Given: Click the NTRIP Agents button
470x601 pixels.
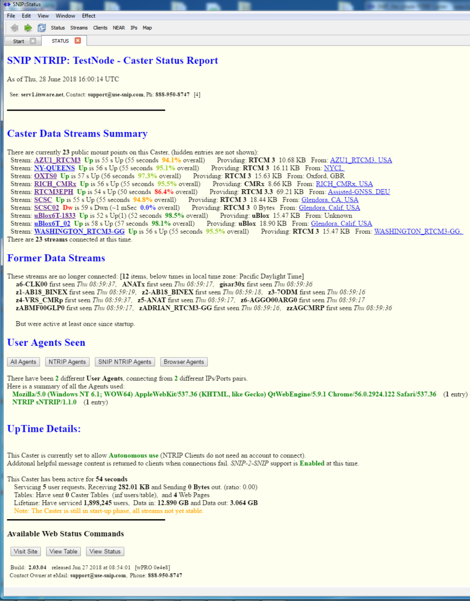Looking at the screenshot, I should 67,362.
